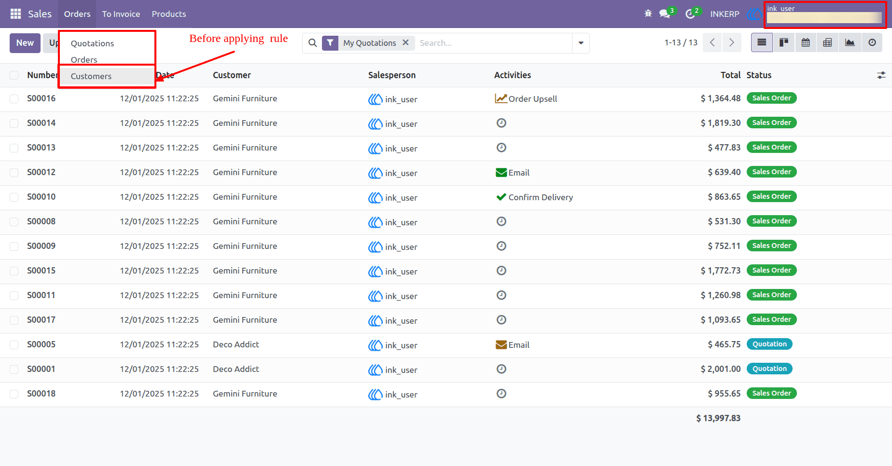Toggle the select-all header checkbox
The image size is (892, 466).
[14, 75]
